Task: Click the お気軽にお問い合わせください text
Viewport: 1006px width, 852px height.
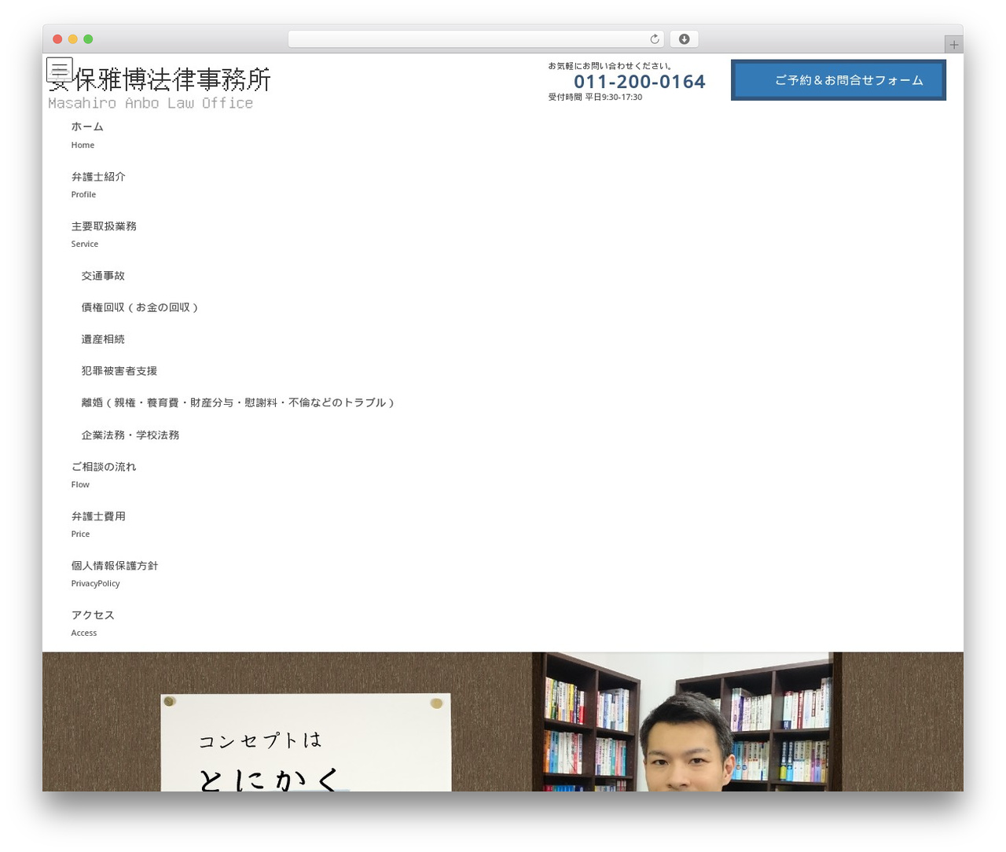Action: pos(611,66)
